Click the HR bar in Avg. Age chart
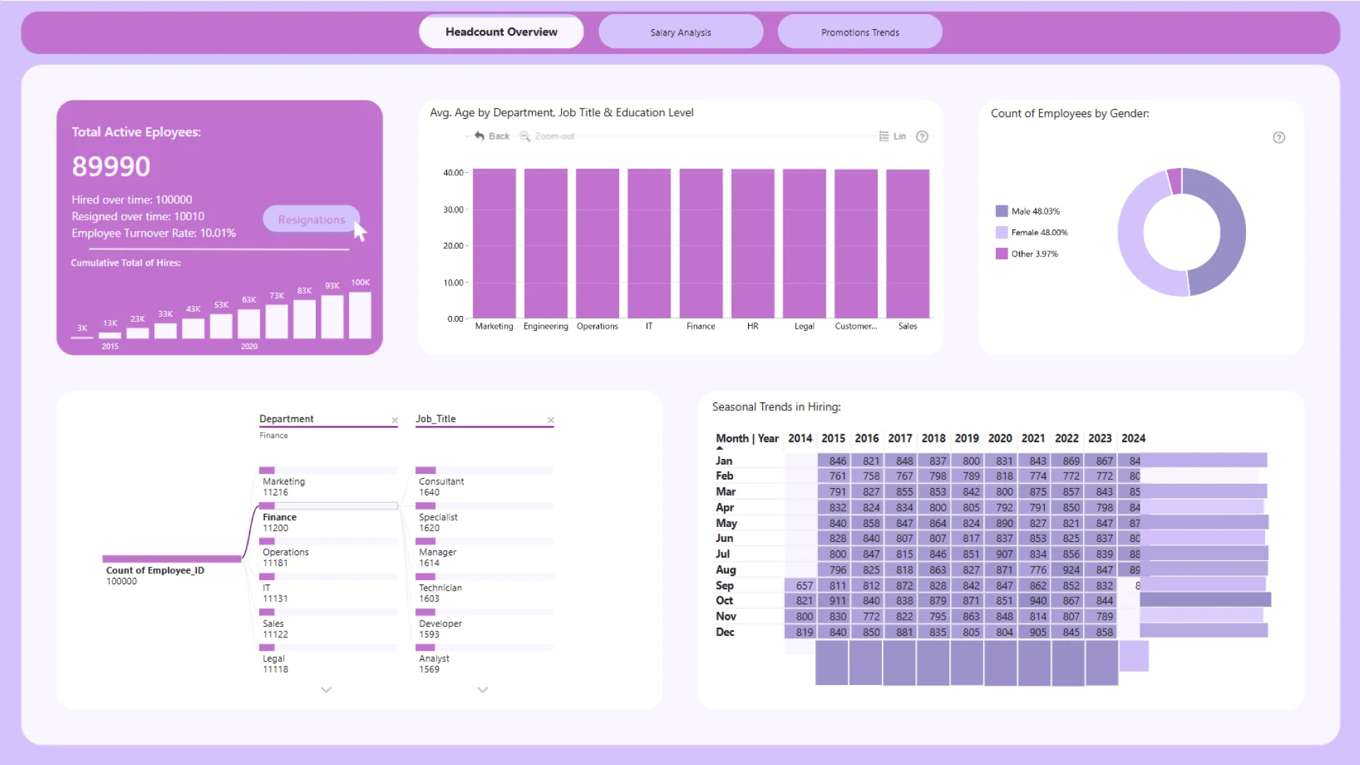The height and width of the screenshot is (765, 1360). coord(752,244)
